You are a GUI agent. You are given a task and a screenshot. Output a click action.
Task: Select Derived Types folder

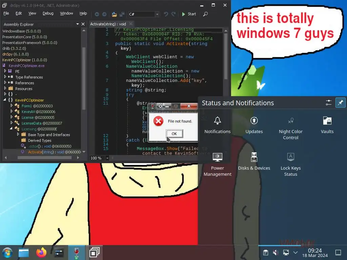pos(40,140)
